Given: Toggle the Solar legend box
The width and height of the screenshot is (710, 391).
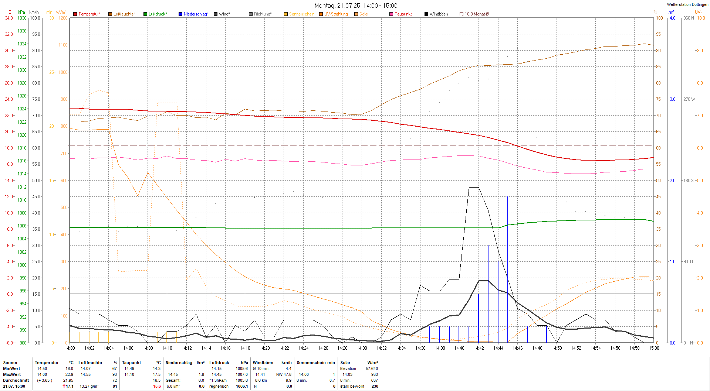Looking at the screenshot, I should [x=356, y=14].
